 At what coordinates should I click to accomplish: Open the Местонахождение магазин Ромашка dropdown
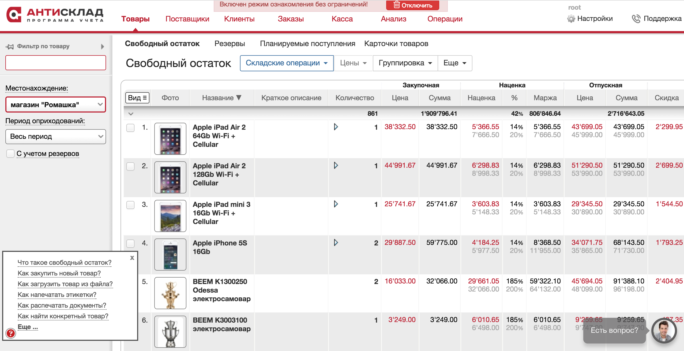pos(56,104)
